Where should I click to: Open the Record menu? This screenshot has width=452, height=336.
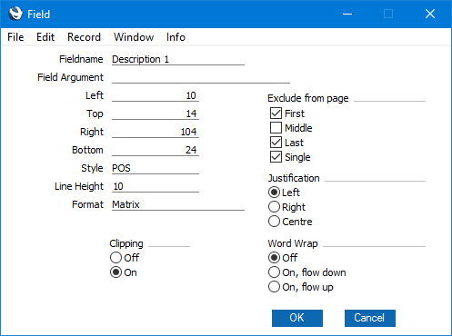(x=84, y=37)
